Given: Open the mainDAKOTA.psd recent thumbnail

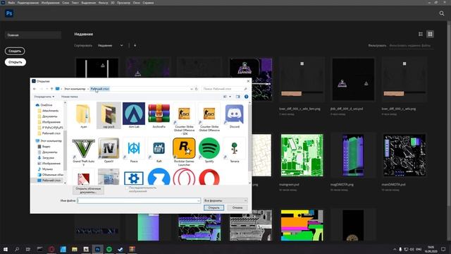Looking at the screenshot, I should coord(404,155).
